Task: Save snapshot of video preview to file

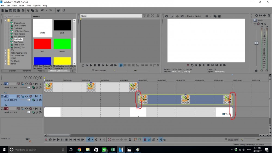Action: coord(219,16)
